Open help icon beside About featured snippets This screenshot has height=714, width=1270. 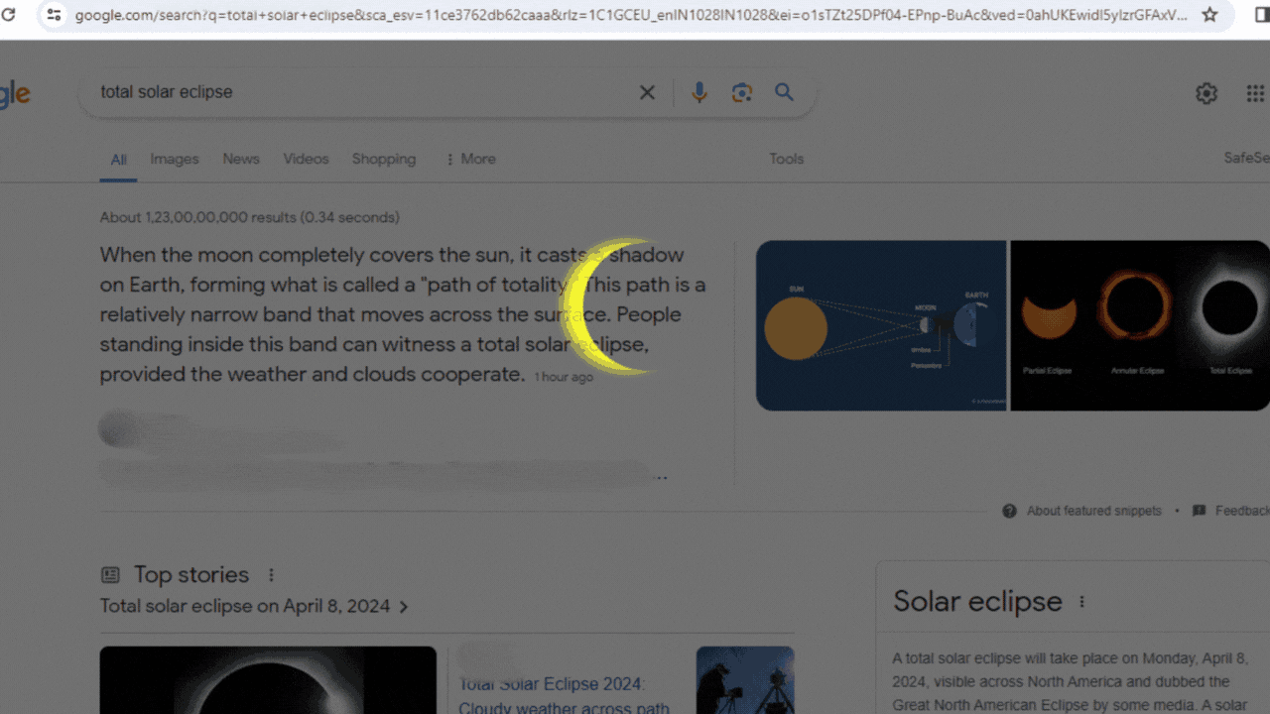click(x=1009, y=511)
